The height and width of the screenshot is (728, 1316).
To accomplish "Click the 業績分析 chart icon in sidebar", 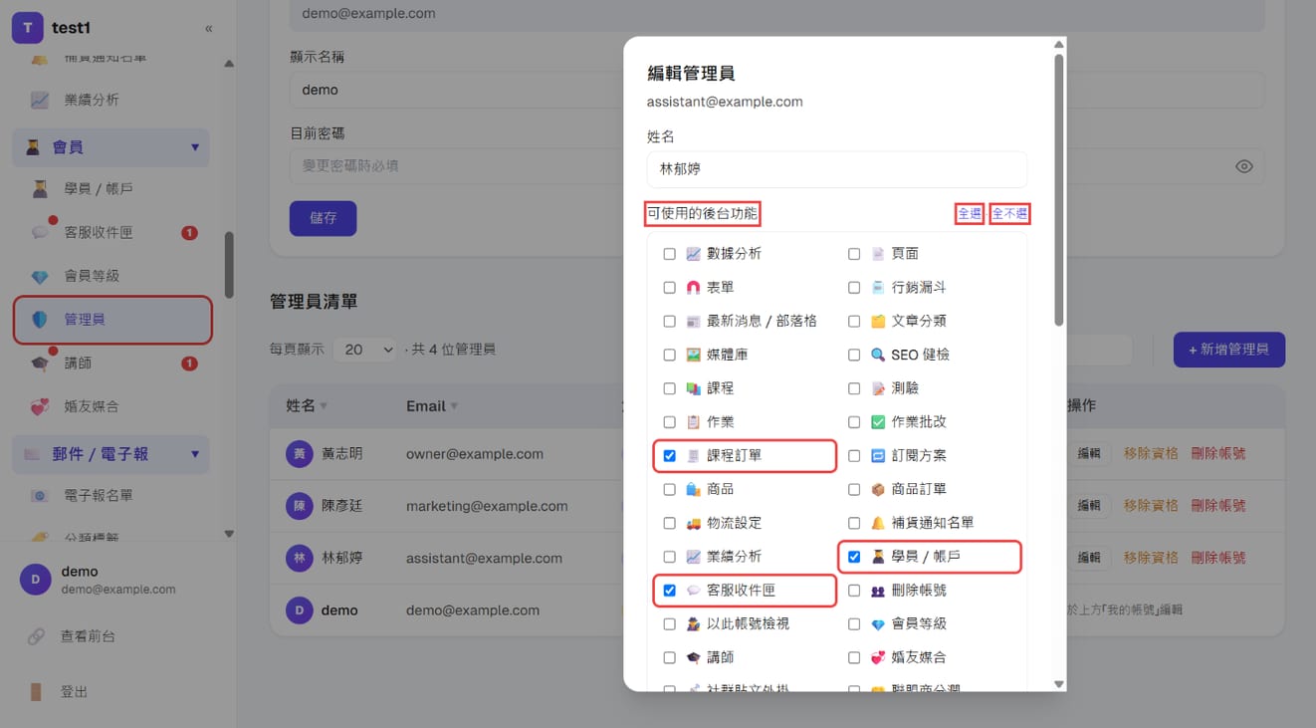I will (40, 100).
